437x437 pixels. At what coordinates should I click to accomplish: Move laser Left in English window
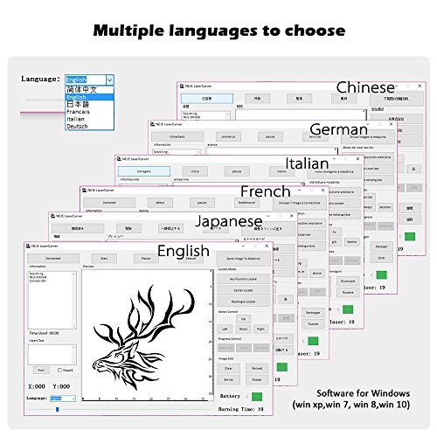[225, 329]
